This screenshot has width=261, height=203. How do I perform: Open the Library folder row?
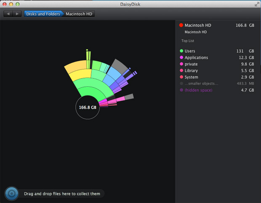[217, 70]
